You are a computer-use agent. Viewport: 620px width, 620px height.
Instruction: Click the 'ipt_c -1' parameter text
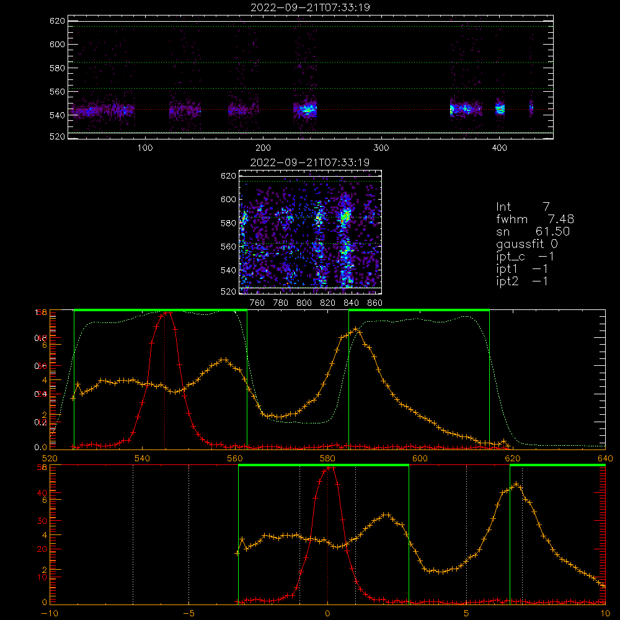tap(525, 257)
